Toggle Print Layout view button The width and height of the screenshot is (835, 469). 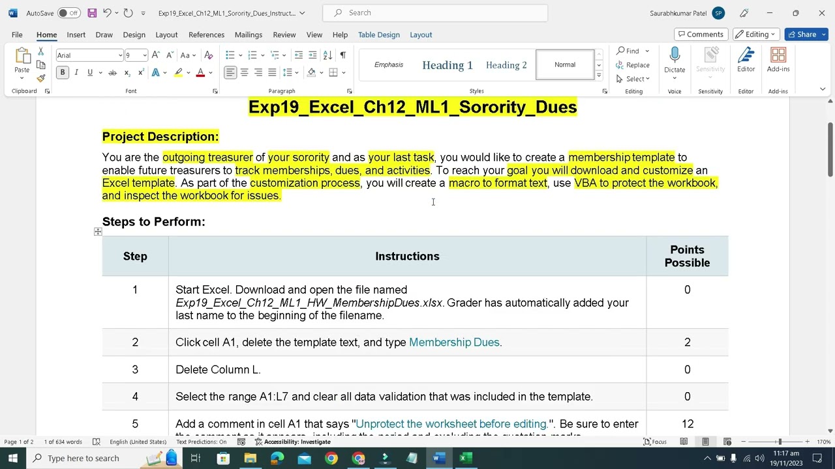coord(705,442)
